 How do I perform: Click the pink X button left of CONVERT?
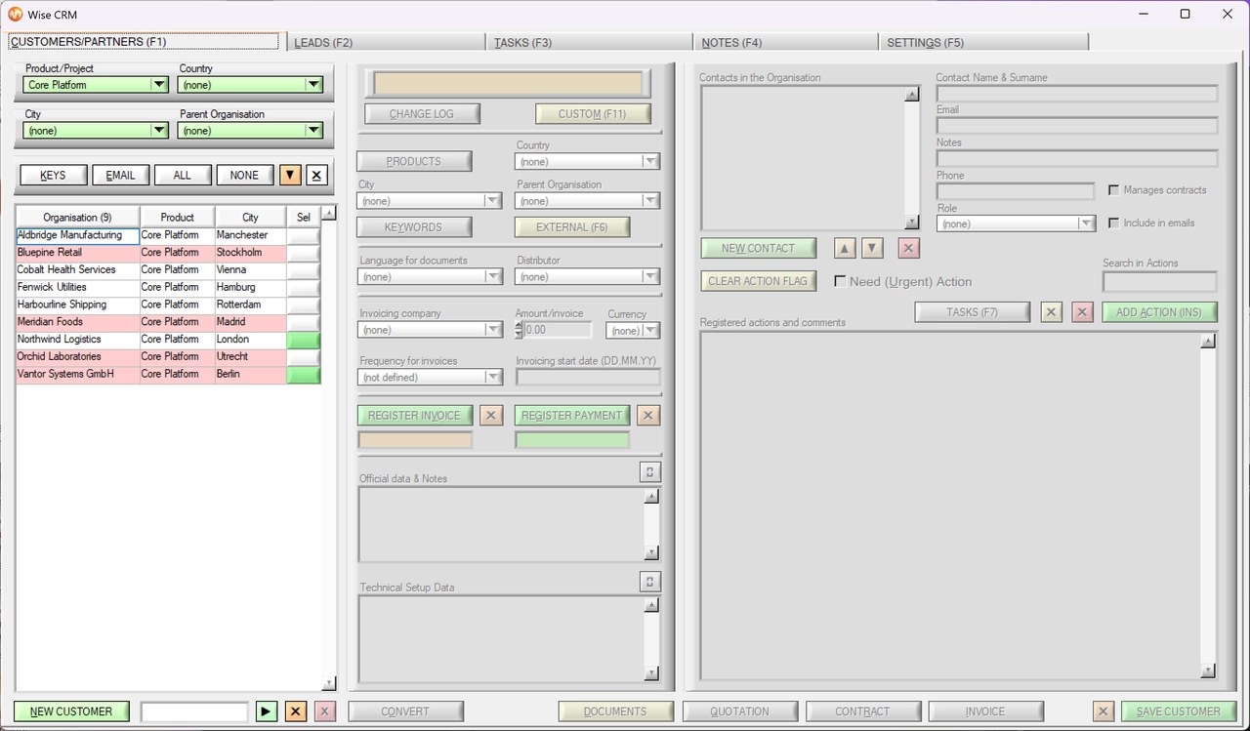pos(325,711)
